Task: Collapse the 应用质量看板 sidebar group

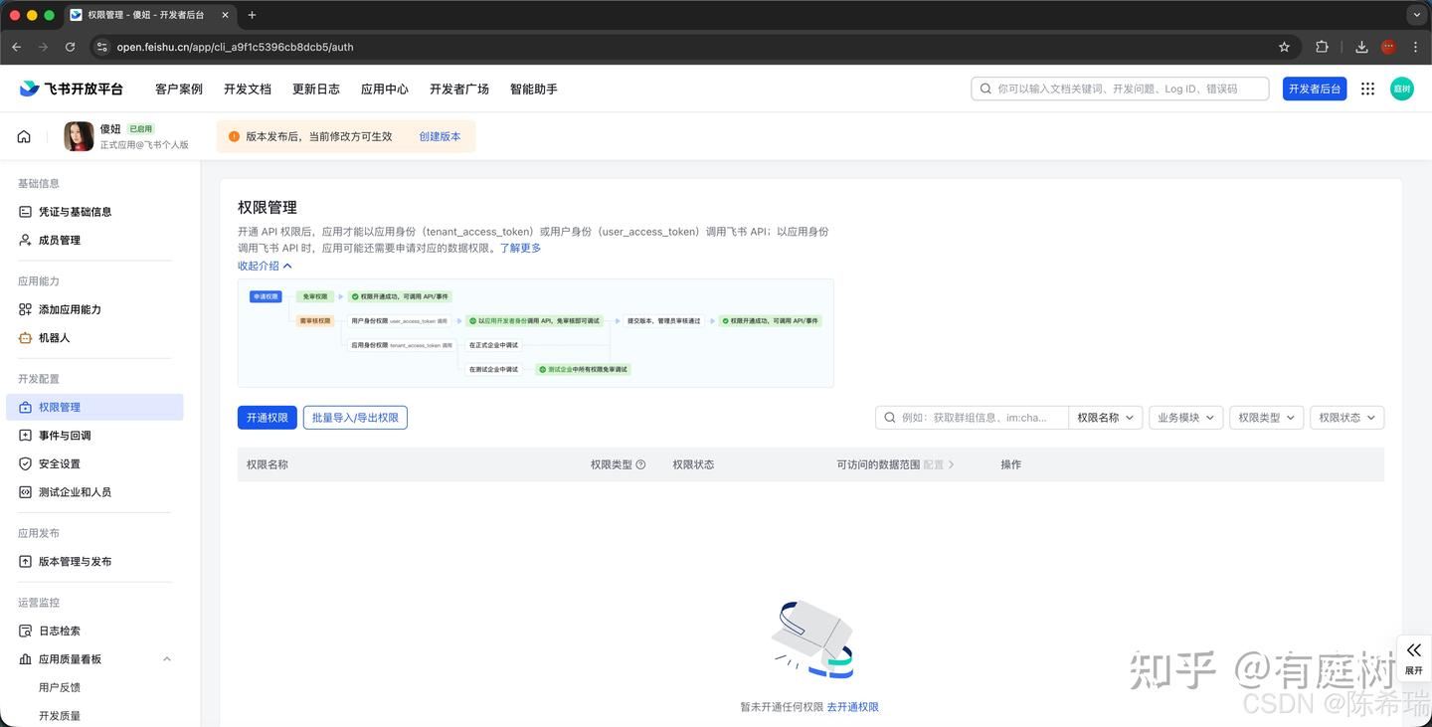Action: point(166,659)
